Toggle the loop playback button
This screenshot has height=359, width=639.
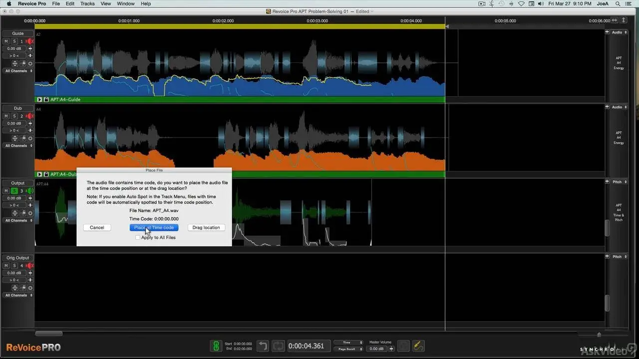278,346
